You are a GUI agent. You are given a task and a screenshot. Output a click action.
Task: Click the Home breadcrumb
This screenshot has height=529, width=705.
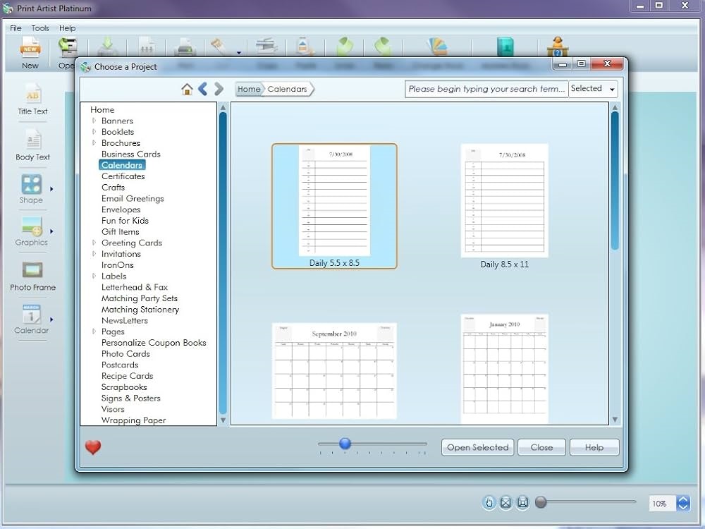click(249, 89)
